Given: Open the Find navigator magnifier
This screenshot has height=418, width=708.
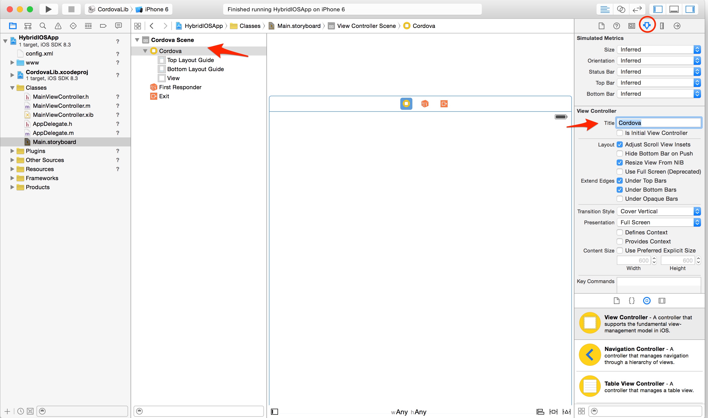Looking at the screenshot, I should pyautogui.click(x=43, y=26).
